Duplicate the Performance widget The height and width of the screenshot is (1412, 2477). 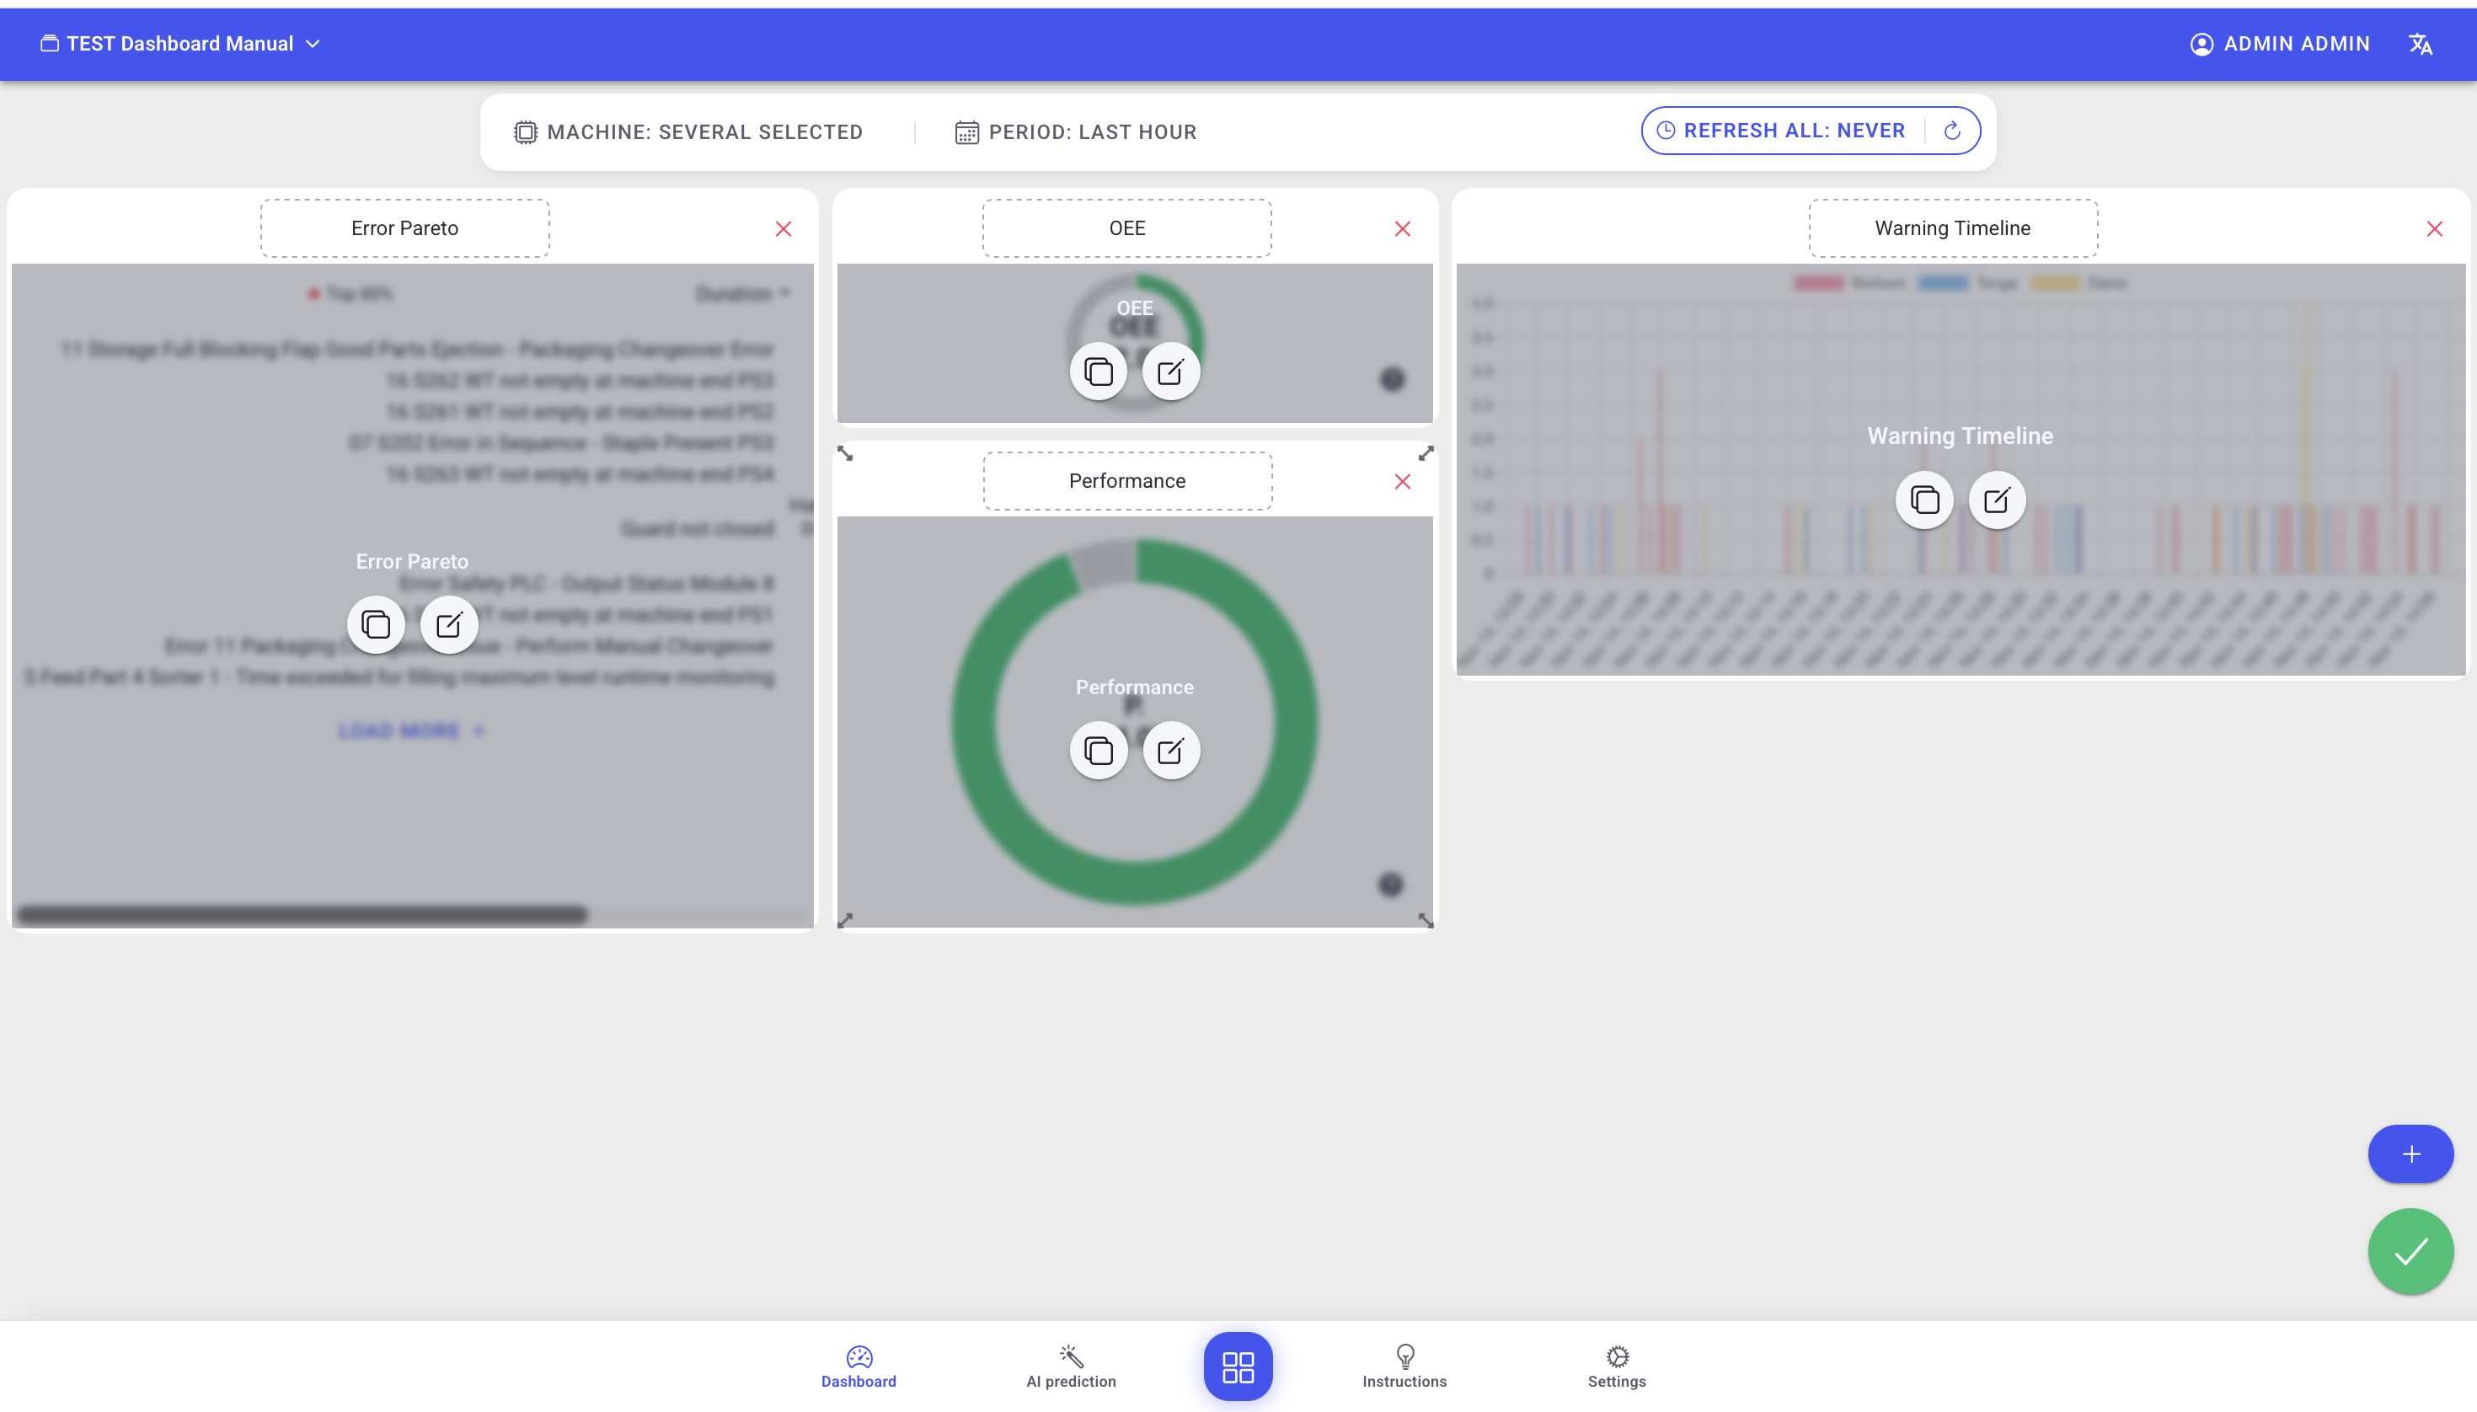(1099, 751)
